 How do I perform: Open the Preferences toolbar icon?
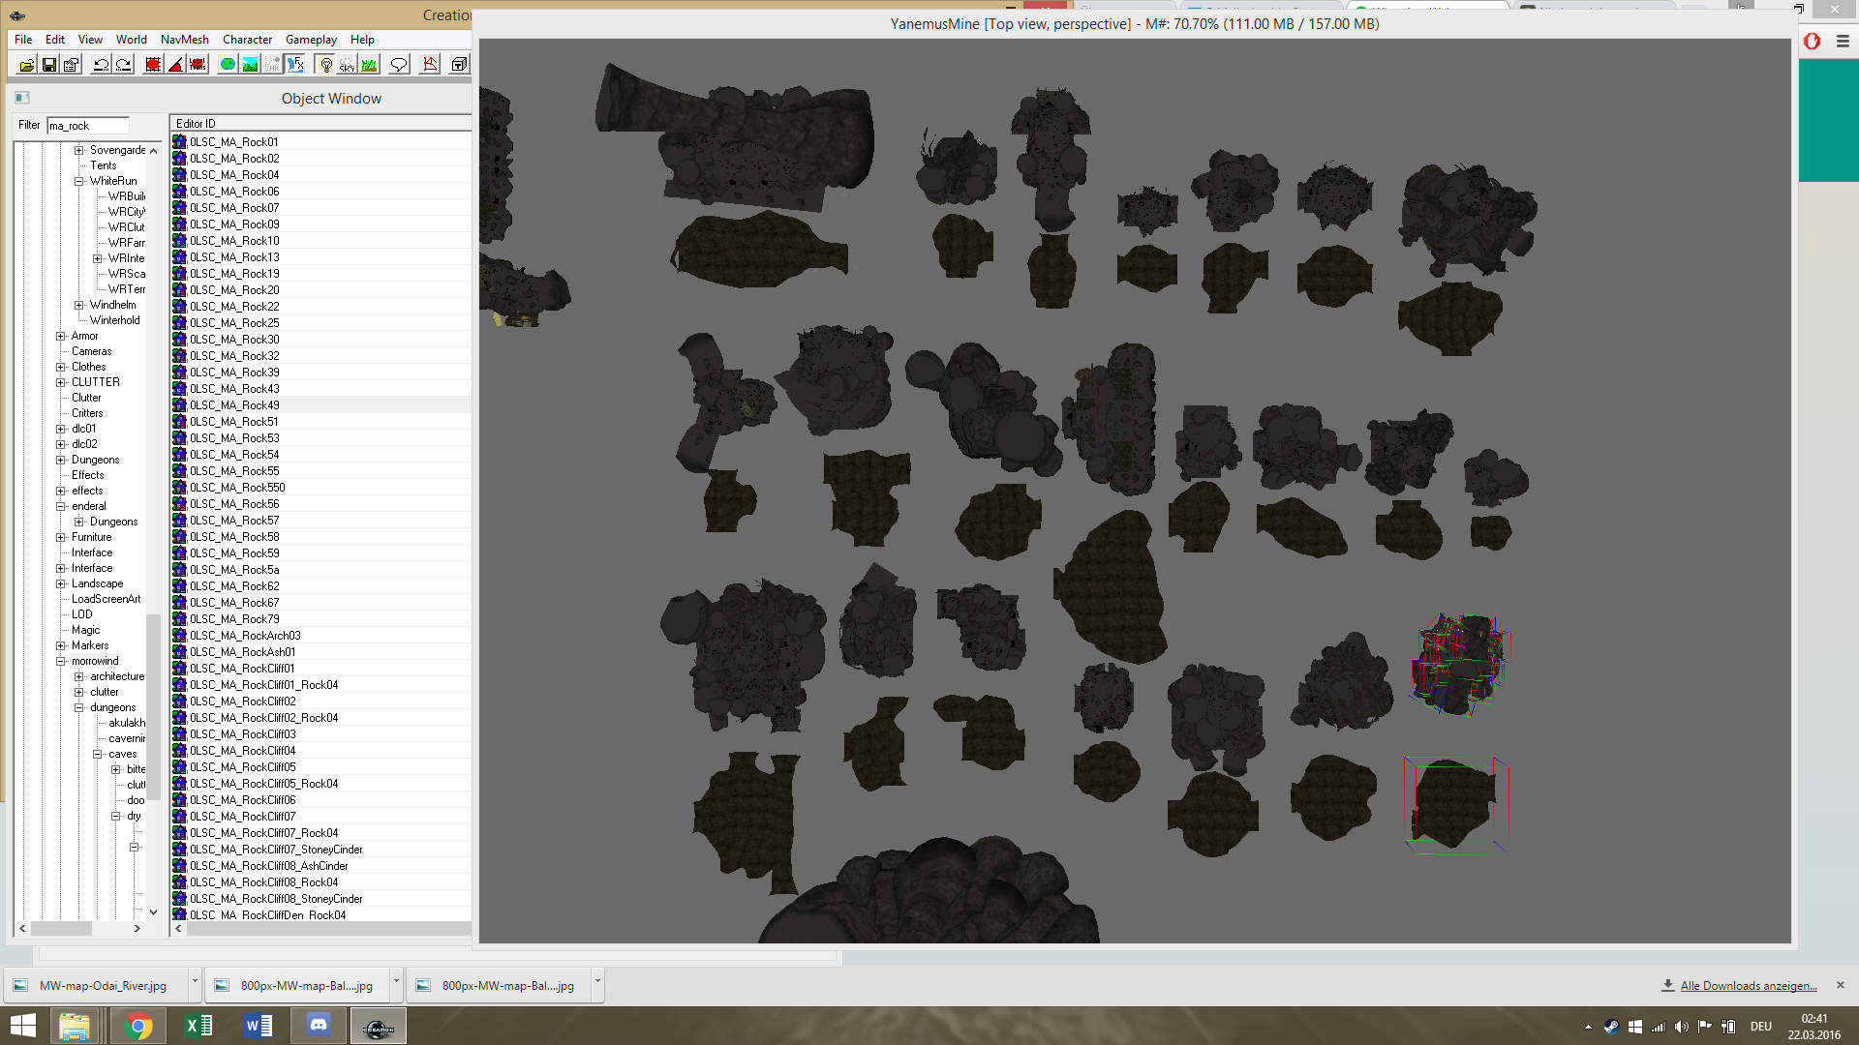72,65
